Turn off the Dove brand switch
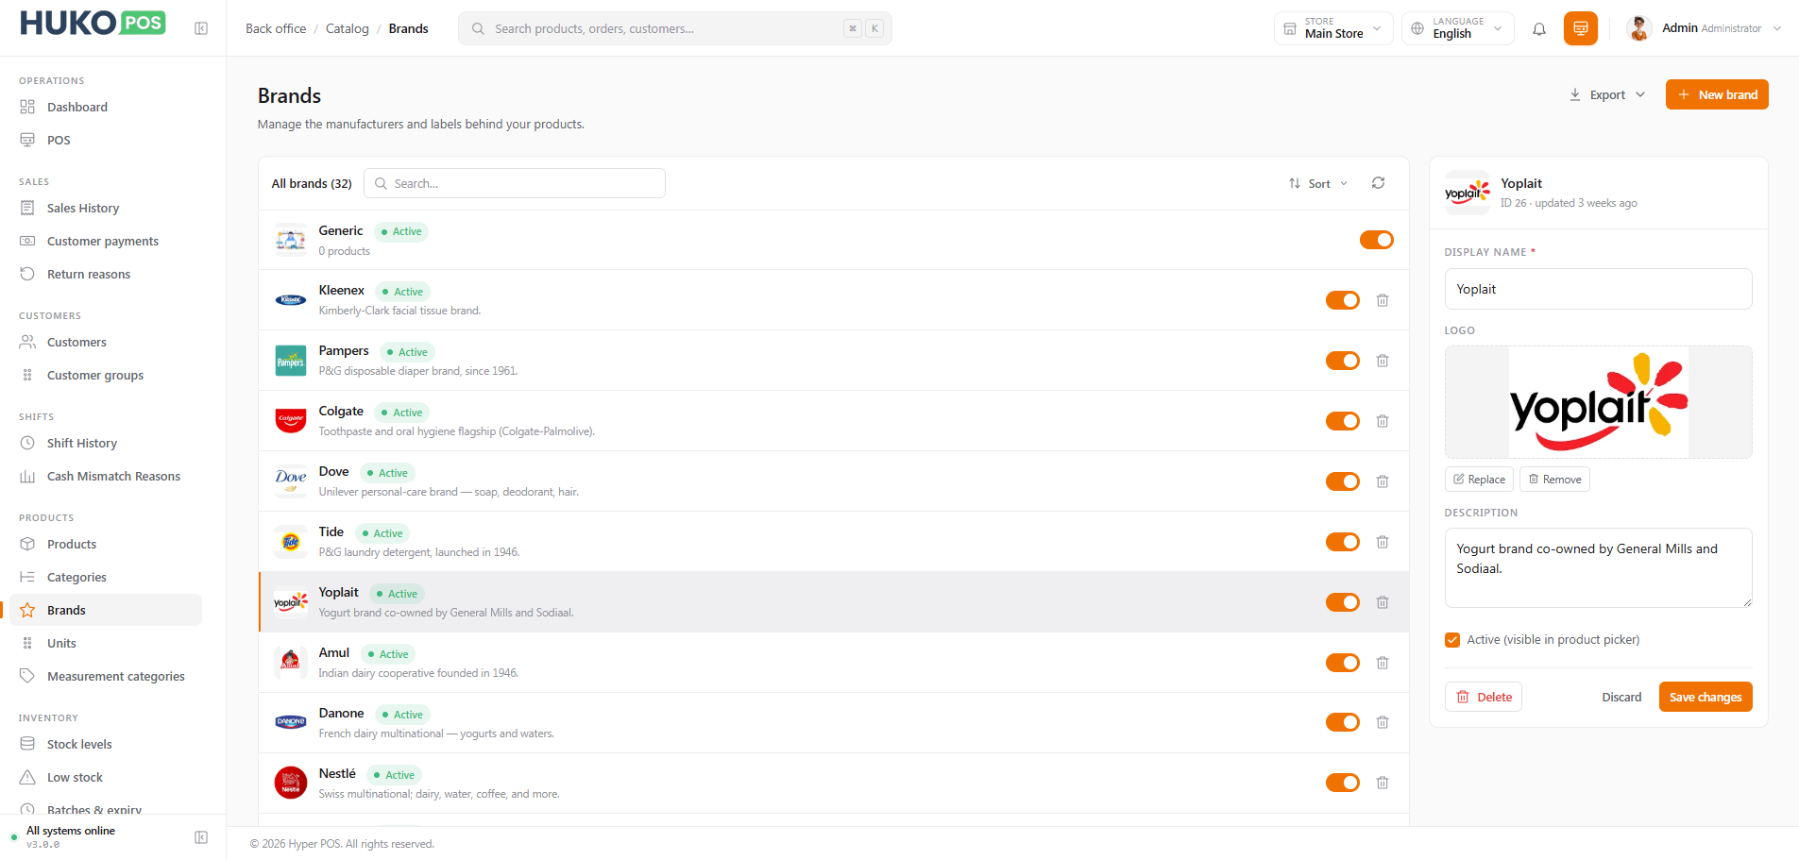Screen dimensions: 1799x860 pos(1343,481)
